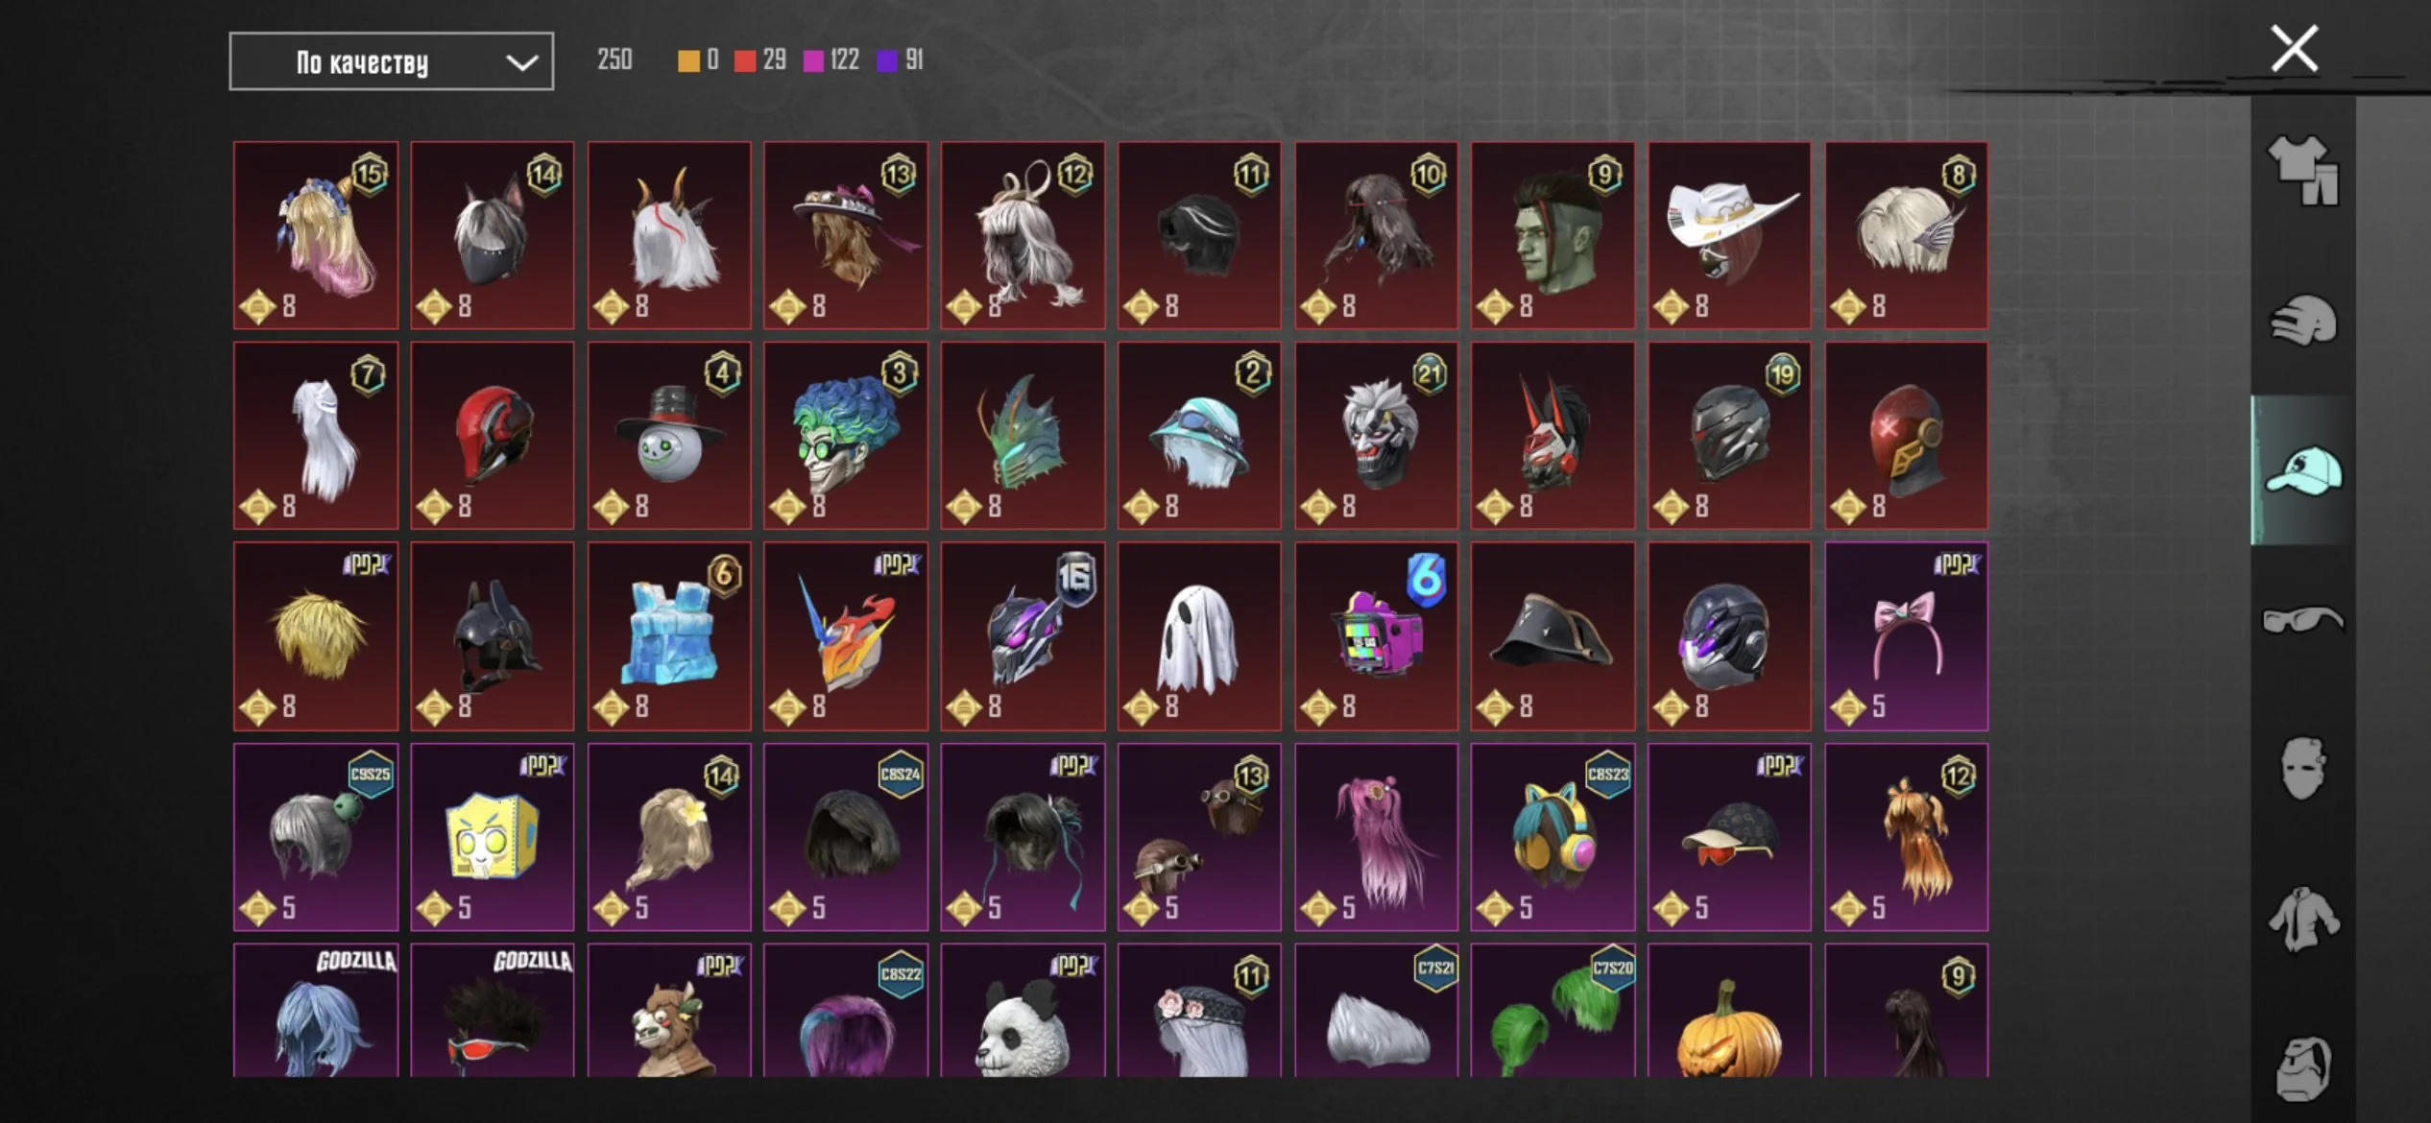Image resolution: width=2431 pixels, height=1123 pixels.
Task: Open the По качеству sorting dropdown
Action: (391, 61)
